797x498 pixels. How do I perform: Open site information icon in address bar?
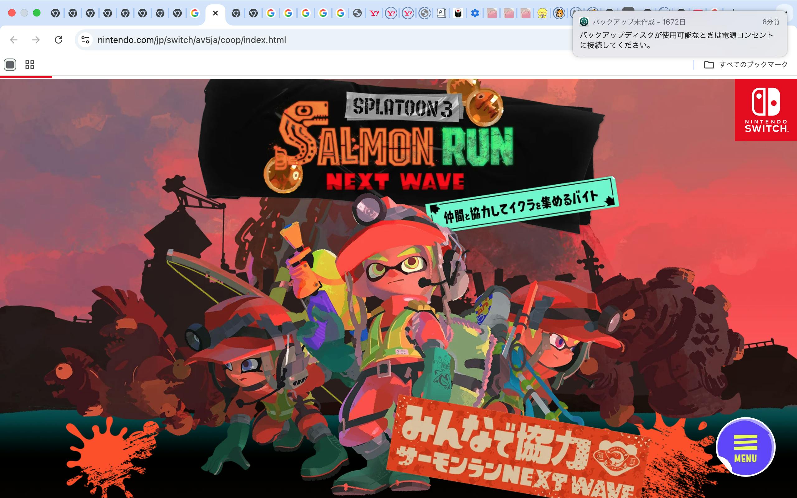pyautogui.click(x=85, y=40)
